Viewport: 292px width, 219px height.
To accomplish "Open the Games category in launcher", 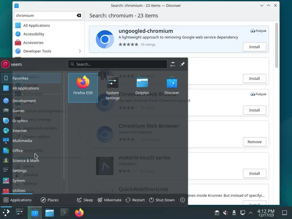I will (31, 111).
